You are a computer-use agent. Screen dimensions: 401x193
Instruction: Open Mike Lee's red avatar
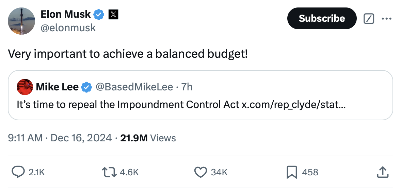[25, 87]
